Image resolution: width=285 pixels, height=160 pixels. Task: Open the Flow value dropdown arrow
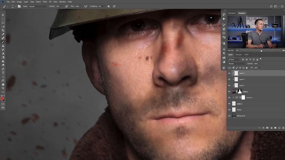click(x=81, y=6)
